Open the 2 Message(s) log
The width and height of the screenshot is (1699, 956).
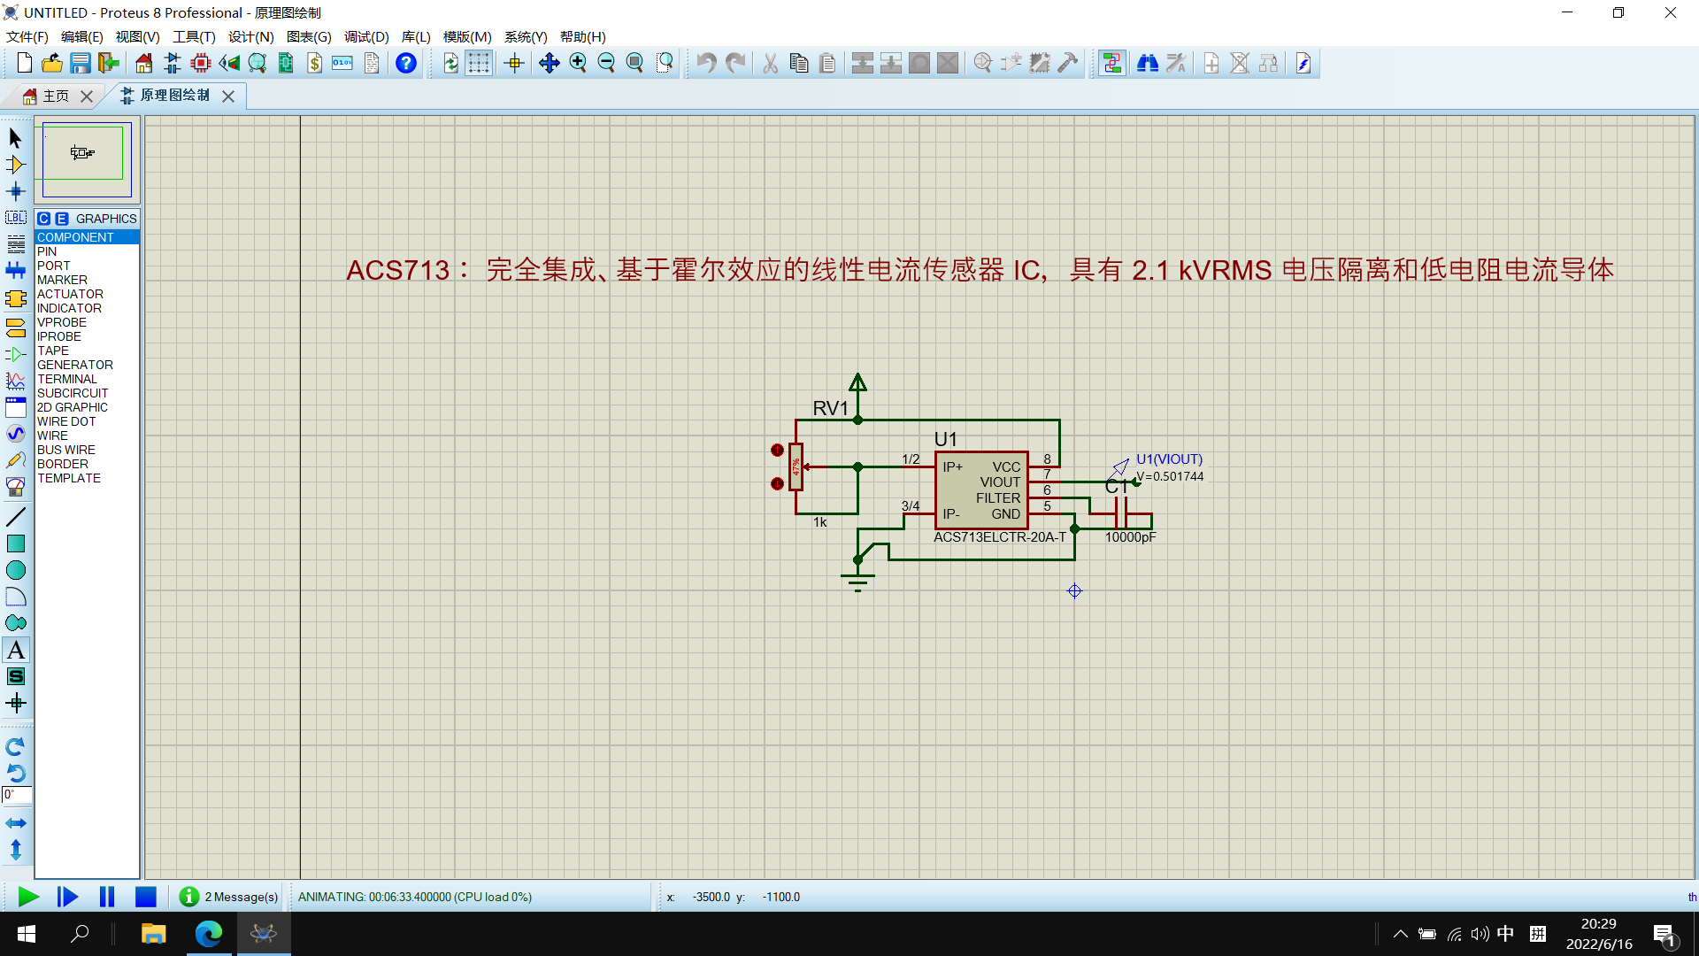tap(228, 897)
